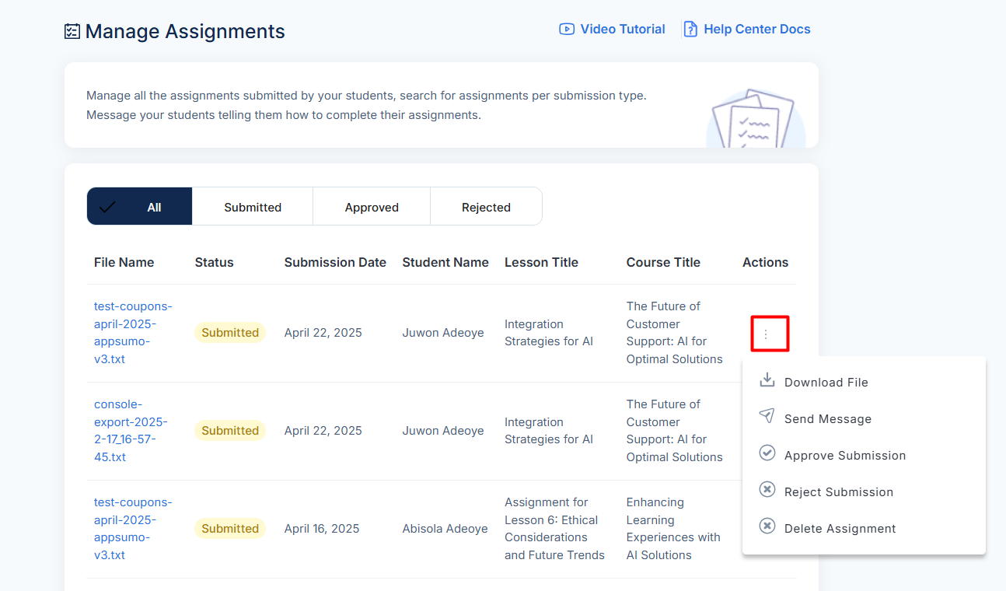Switch to the Approved tab
This screenshot has height=591, width=1006.
click(372, 207)
